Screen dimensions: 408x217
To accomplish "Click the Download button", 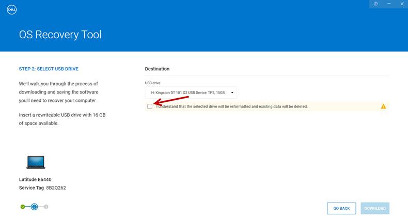I will coord(375,208).
